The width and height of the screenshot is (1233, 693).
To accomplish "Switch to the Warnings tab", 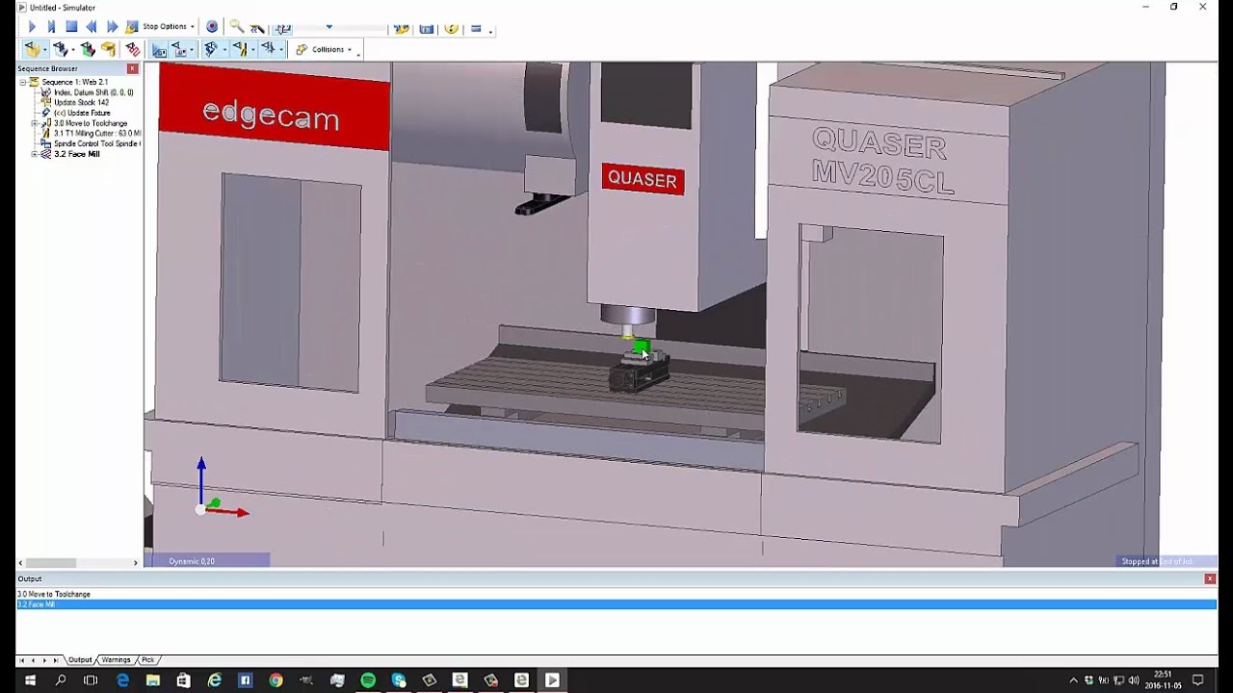I will [116, 660].
